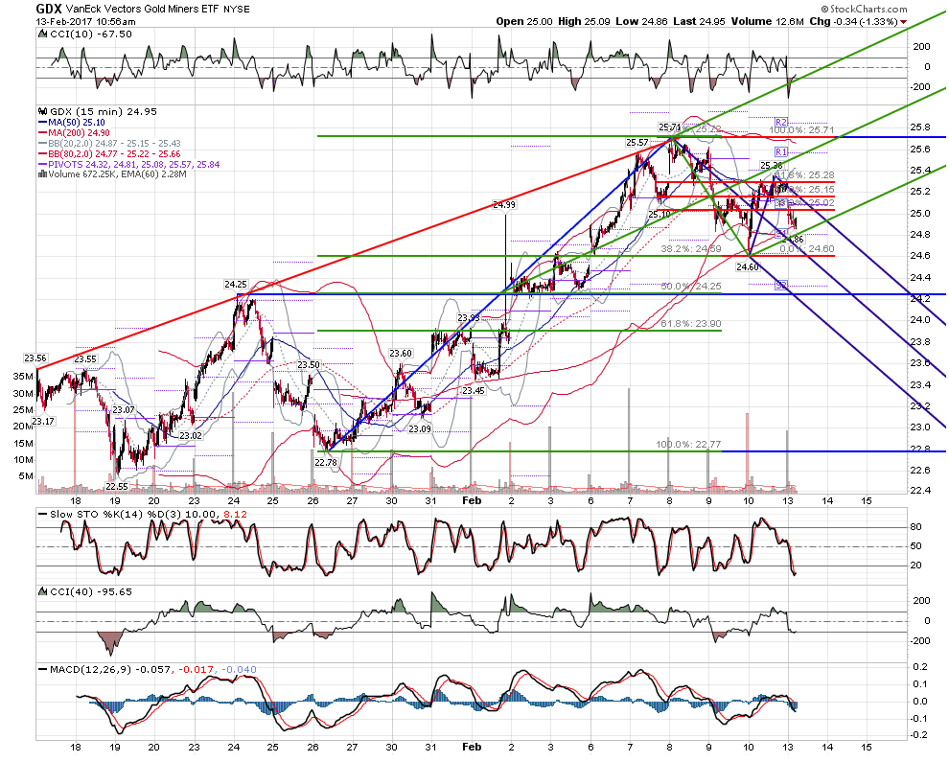This screenshot has height=762, width=949.
Task: Click the GDX ticker symbol in the header
Action: tap(49, 9)
